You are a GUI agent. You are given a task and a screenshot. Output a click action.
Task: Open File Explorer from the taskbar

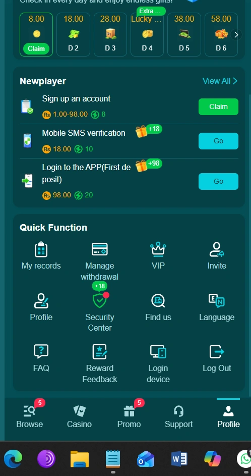click(x=80, y=459)
